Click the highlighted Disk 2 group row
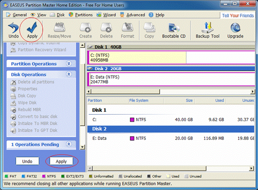Image resolution: width=258 pixels, height=190 pixels. point(171,129)
